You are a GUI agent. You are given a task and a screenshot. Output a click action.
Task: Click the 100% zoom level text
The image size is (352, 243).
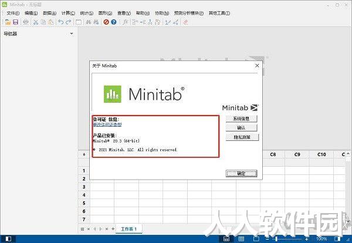click(321, 239)
